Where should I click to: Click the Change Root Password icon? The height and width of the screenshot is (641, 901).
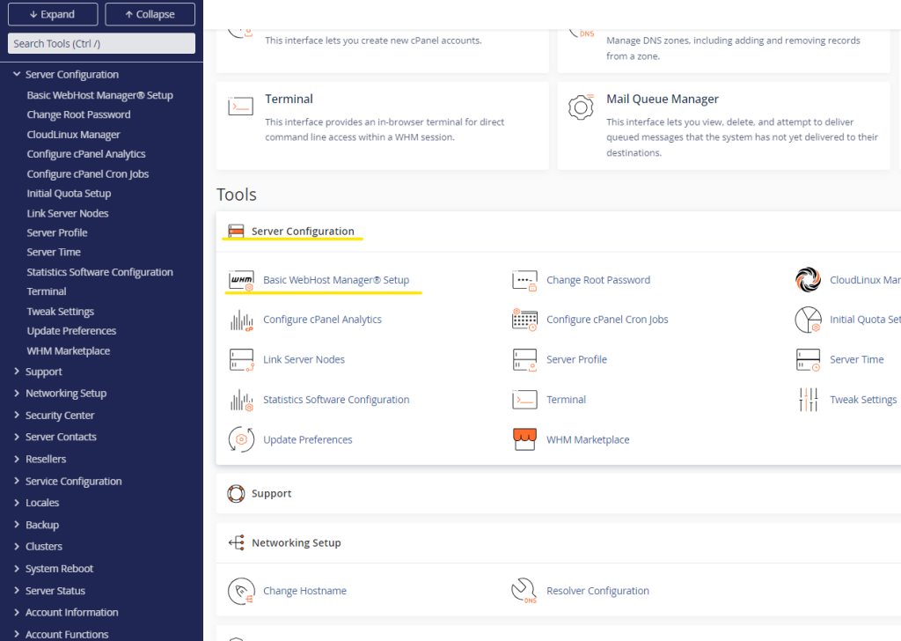pos(524,281)
